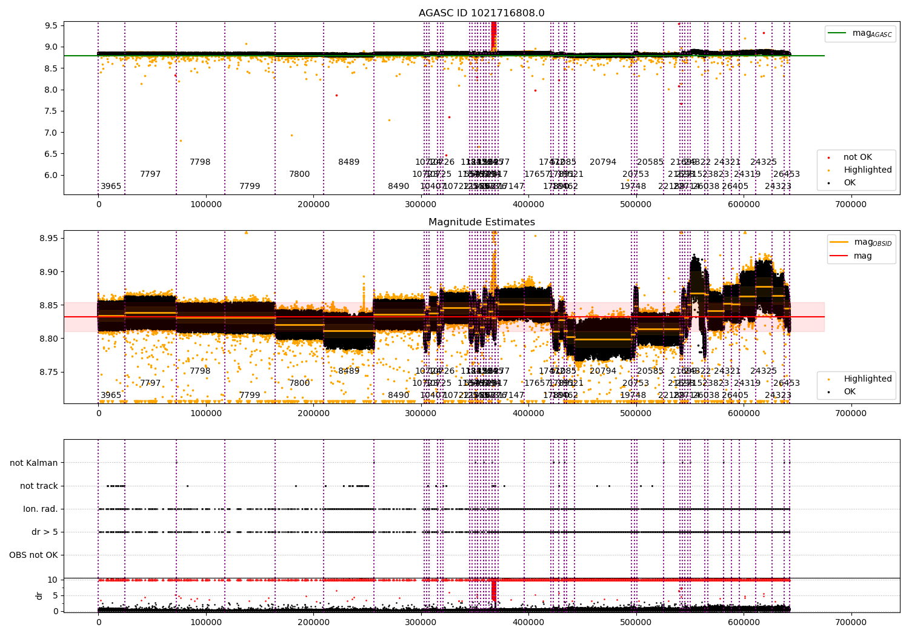Click obsid label 24323 in AGASC plot

(778, 187)
